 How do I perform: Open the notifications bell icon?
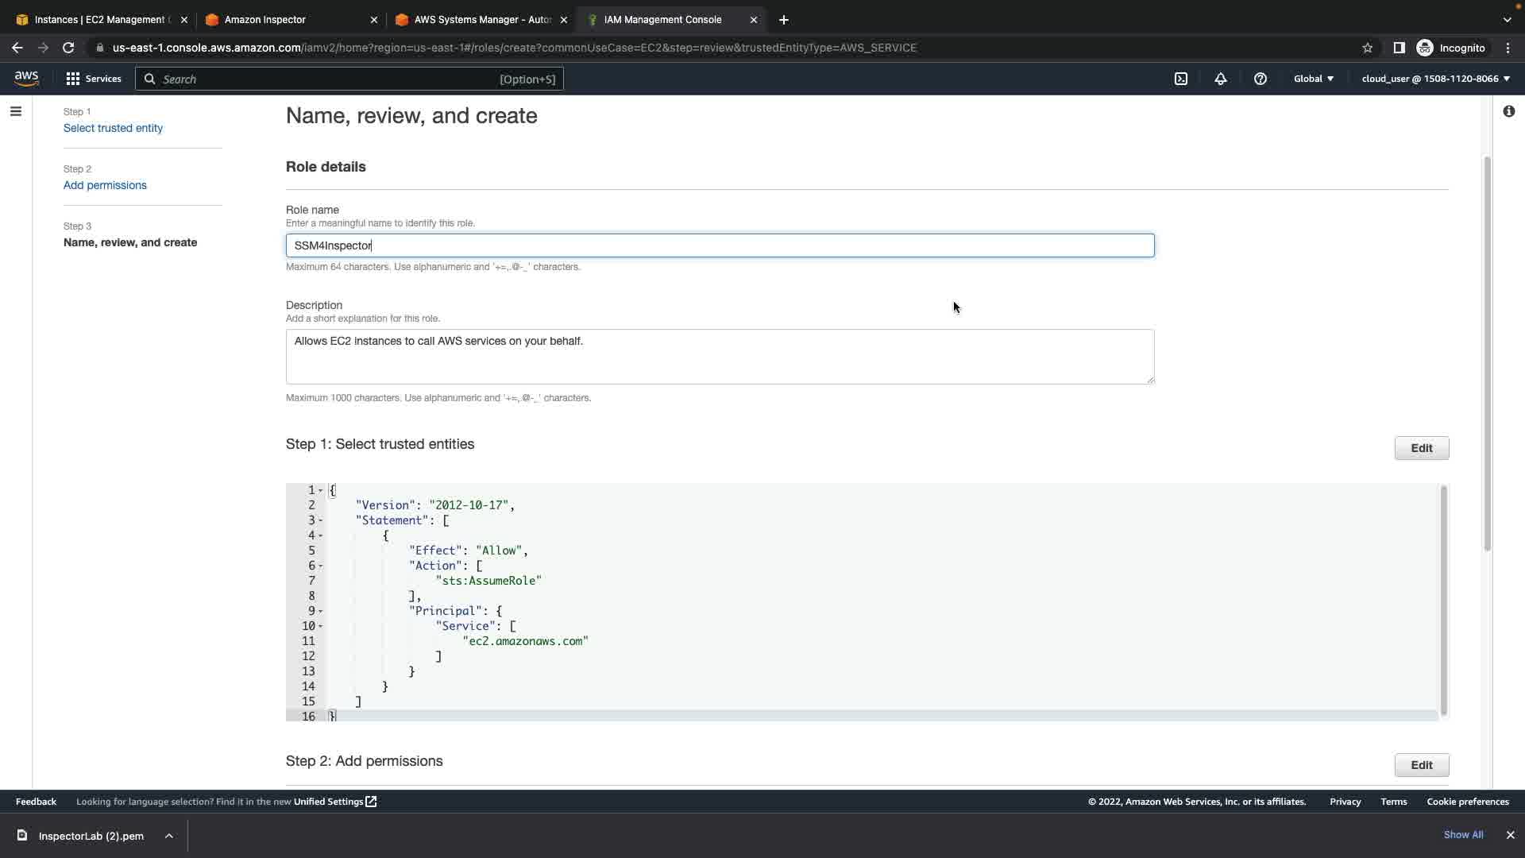pyautogui.click(x=1221, y=79)
